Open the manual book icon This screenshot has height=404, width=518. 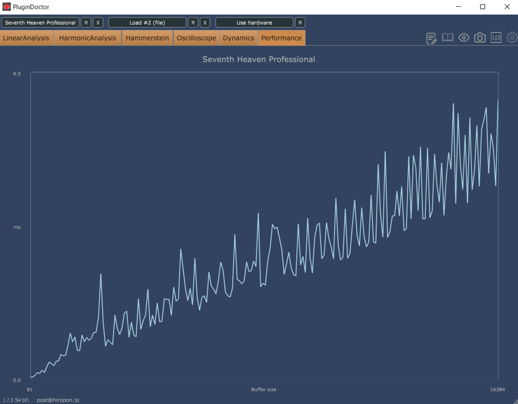[x=448, y=37]
